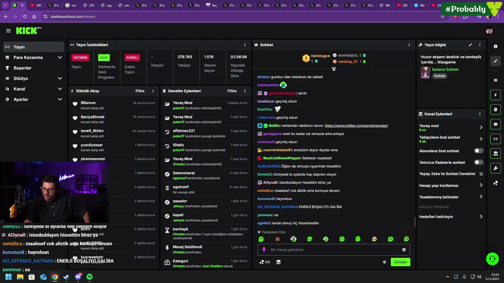Enable Yalnızca ifadelerle sohbet toggle
This screenshot has height=283, width=504.
(x=479, y=162)
